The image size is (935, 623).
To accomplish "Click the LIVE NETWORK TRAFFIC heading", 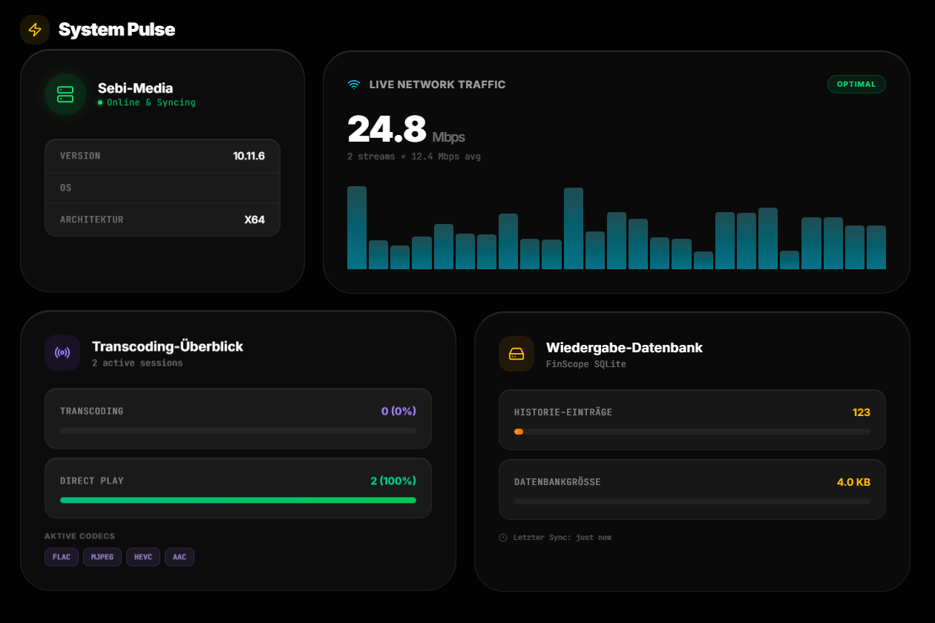I will coord(438,85).
